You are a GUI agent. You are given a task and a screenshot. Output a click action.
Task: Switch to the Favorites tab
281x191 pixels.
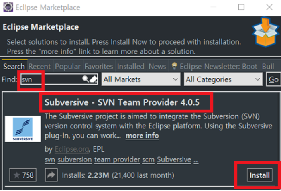(x=99, y=66)
